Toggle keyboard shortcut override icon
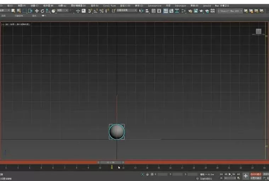269x181 pixels. 84,11
